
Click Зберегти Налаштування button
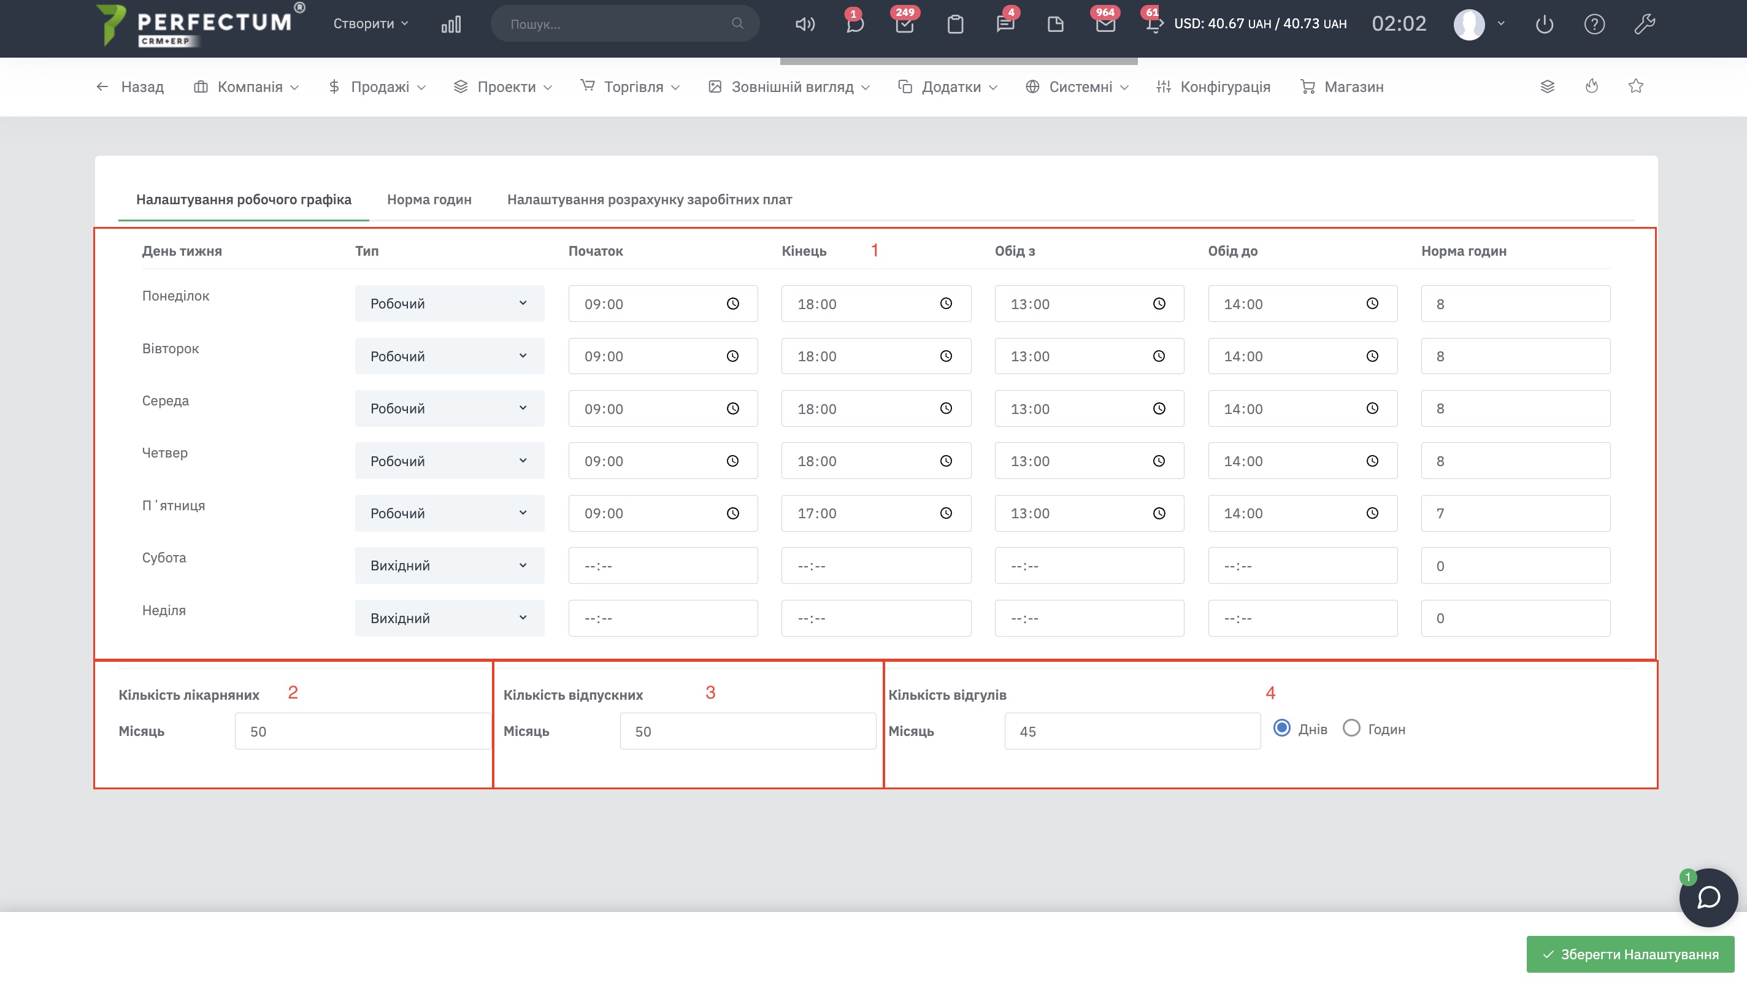(x=1630, y=954)
